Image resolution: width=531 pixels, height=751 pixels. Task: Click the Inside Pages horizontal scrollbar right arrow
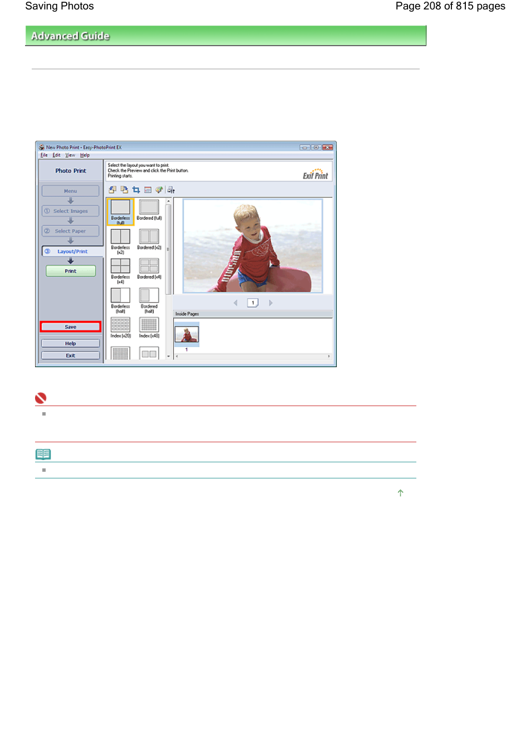tap(329, 356)
